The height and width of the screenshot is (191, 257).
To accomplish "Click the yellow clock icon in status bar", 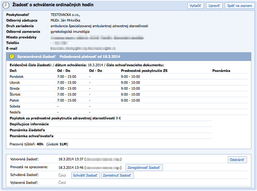I will (12, 57).
